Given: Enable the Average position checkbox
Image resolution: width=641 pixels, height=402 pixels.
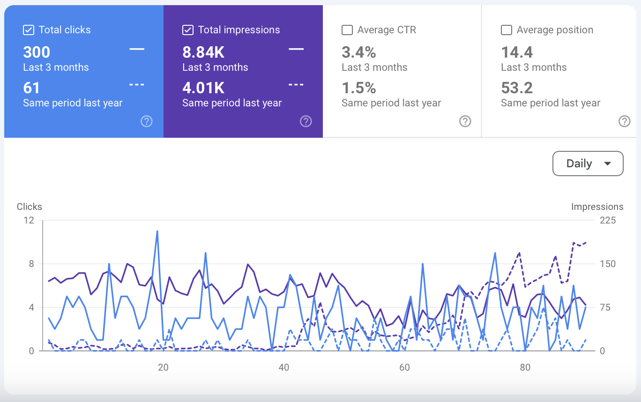Looking at the screenshot, I should point(507,30).
